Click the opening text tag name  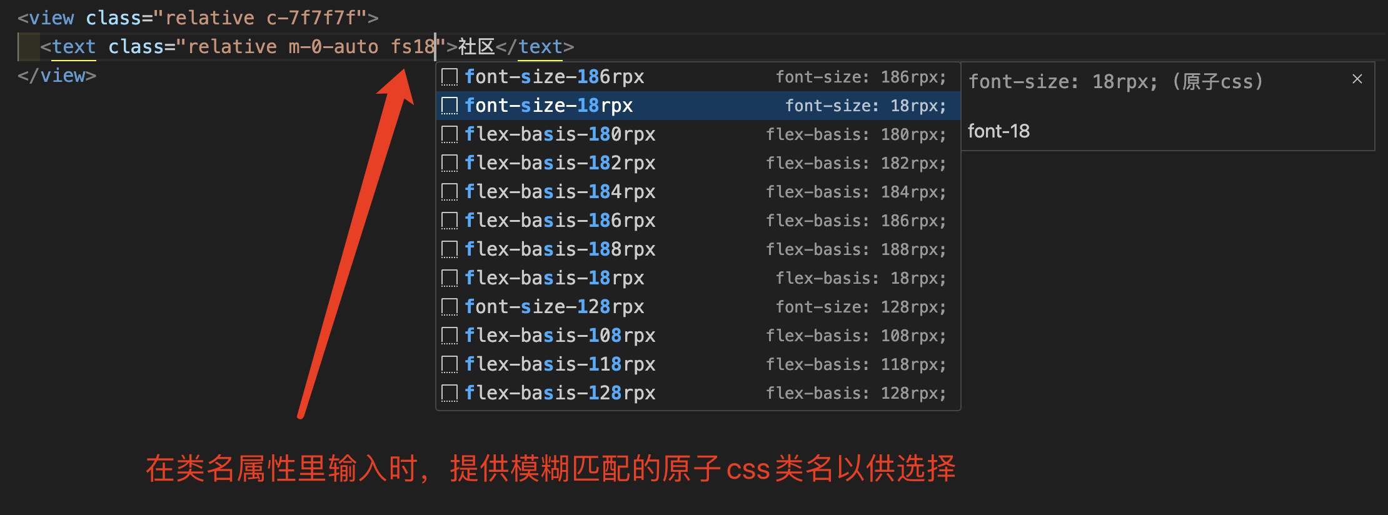tap(74, 47)
